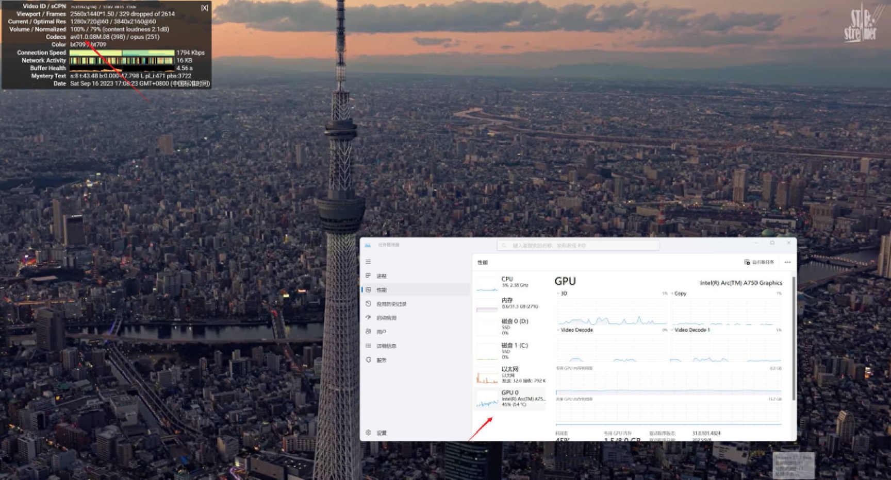Select Disk 0 (D:) in performance list
This screenshot has height=480, width=891.
510,327
